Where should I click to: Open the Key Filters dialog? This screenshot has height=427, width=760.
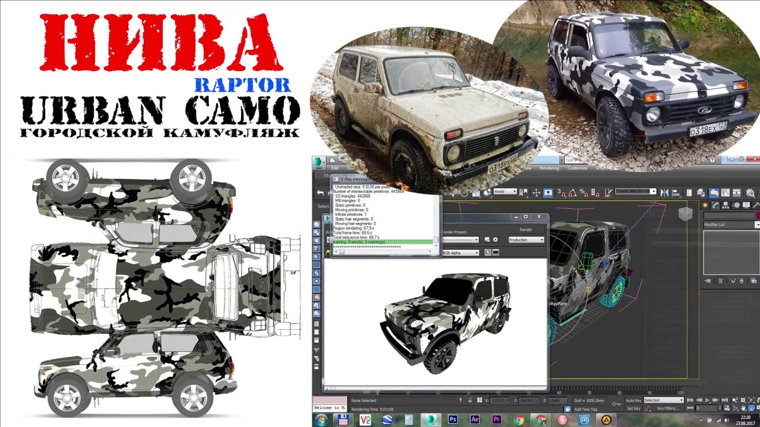[x=667, y=408]
